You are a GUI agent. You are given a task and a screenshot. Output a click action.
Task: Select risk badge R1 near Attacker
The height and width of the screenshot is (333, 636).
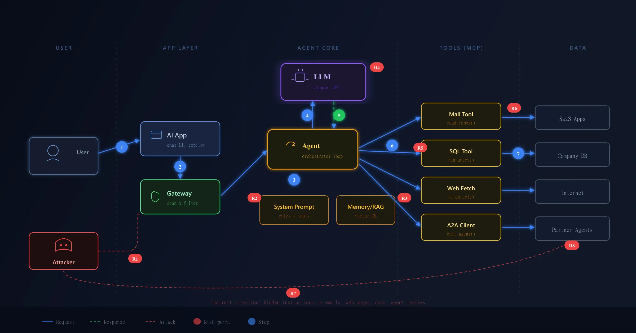(135, 259)
